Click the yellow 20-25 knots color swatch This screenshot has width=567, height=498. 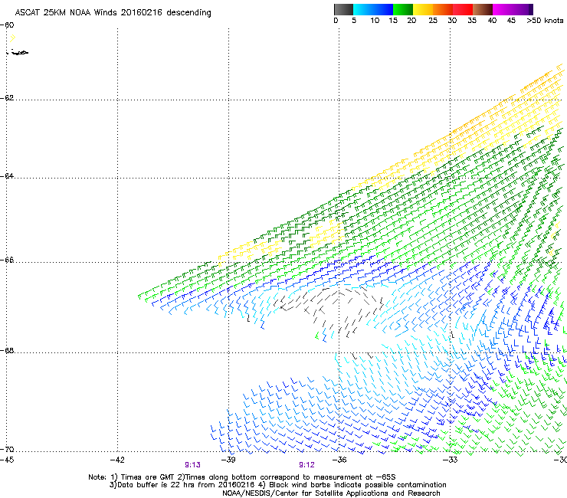click(x=423, y=9)
